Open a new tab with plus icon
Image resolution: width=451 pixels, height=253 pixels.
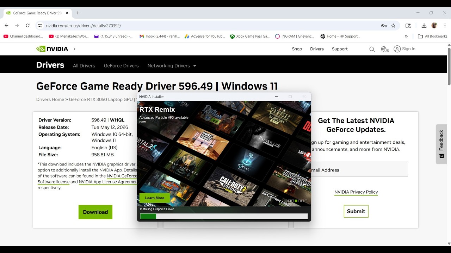[x=78, y=13]
